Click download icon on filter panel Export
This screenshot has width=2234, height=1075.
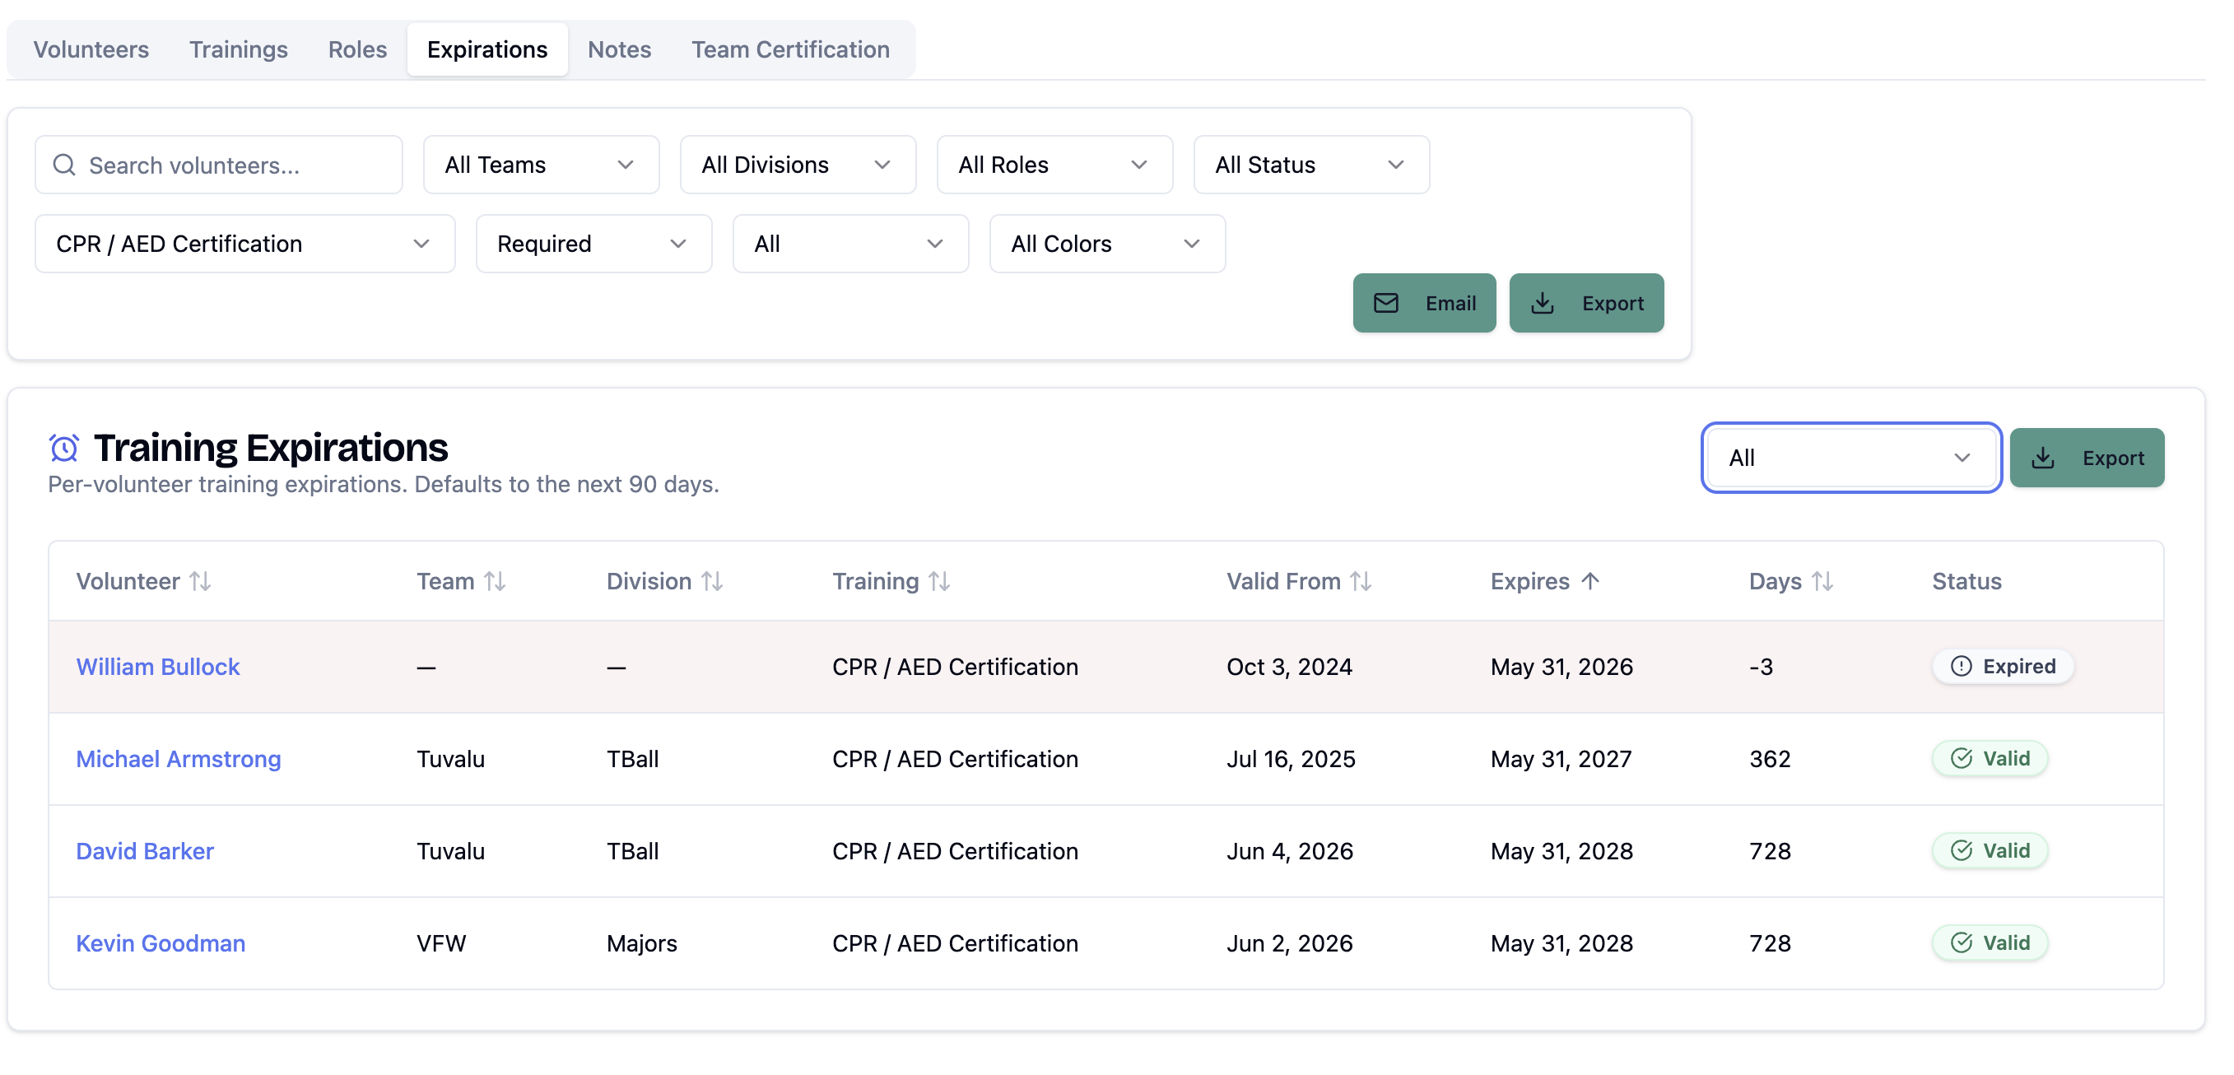coord(1542,303)
